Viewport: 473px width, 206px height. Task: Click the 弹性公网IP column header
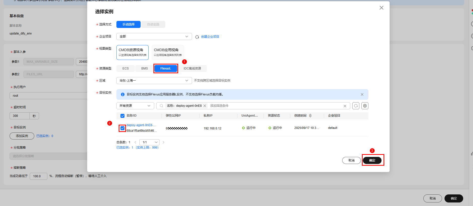click(173, 116)
